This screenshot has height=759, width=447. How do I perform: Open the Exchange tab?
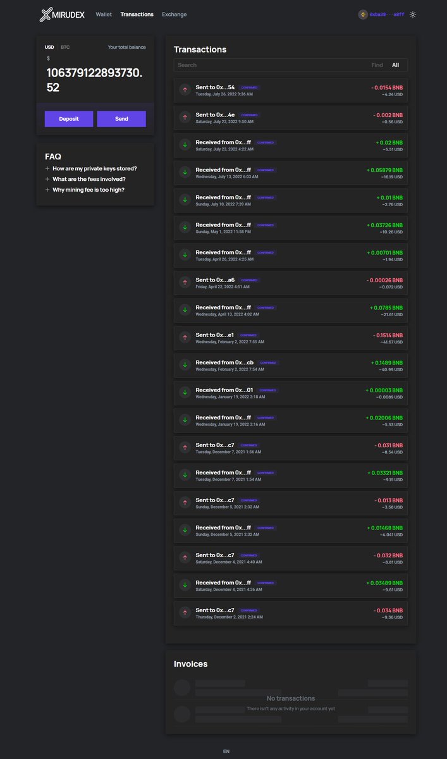click(175, 14)
